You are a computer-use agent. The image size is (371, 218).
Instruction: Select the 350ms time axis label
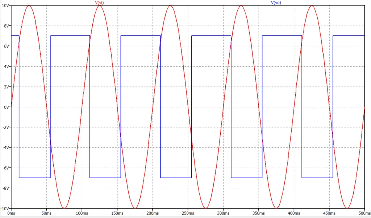(258, 214)
